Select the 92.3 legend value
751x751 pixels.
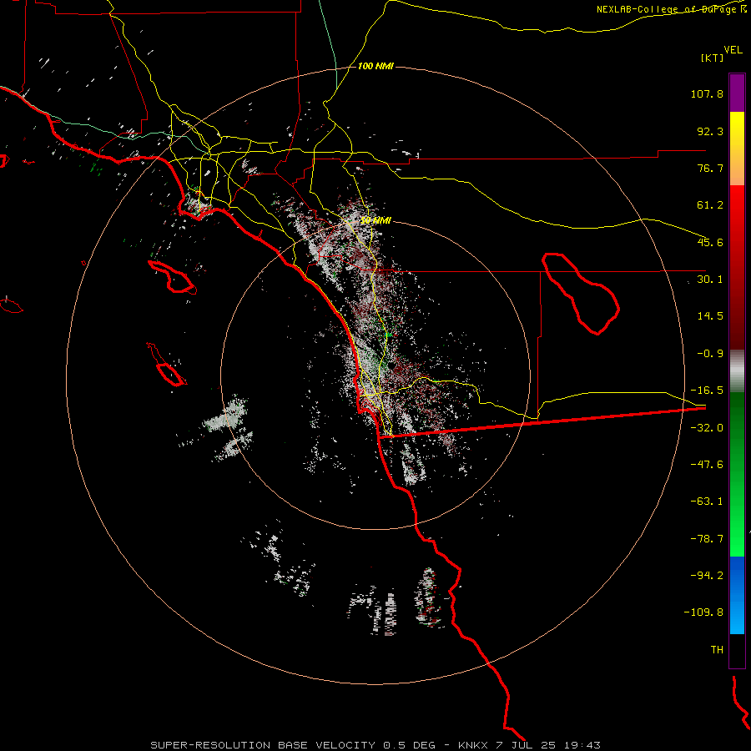tap(710, 131)
